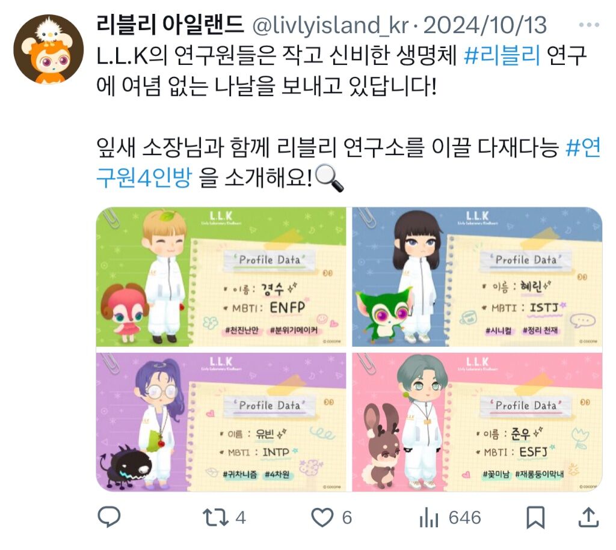
Task: Bookmark this tweet
Action: click(535, 518)
